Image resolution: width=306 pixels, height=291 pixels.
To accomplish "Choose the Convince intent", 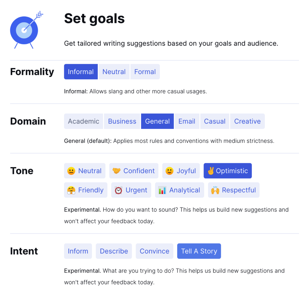I will (x=154, y=251).
